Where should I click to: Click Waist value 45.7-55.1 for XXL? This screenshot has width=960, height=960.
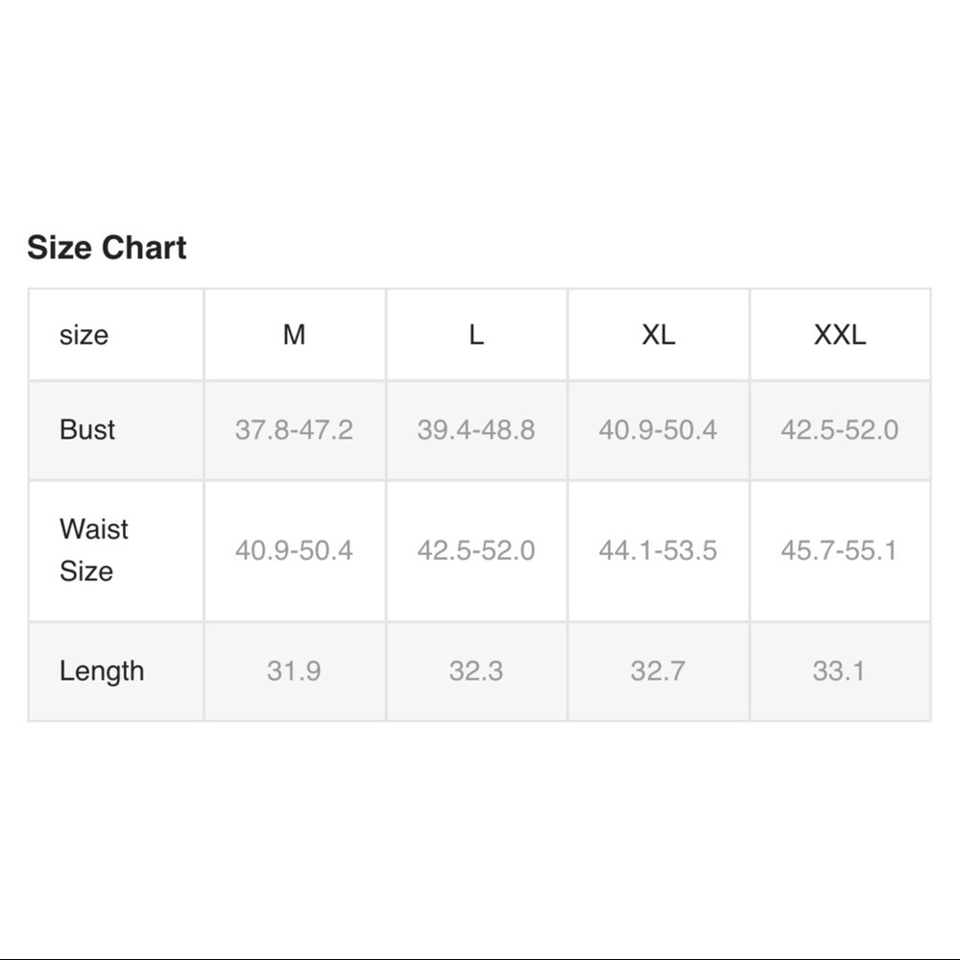839,550
